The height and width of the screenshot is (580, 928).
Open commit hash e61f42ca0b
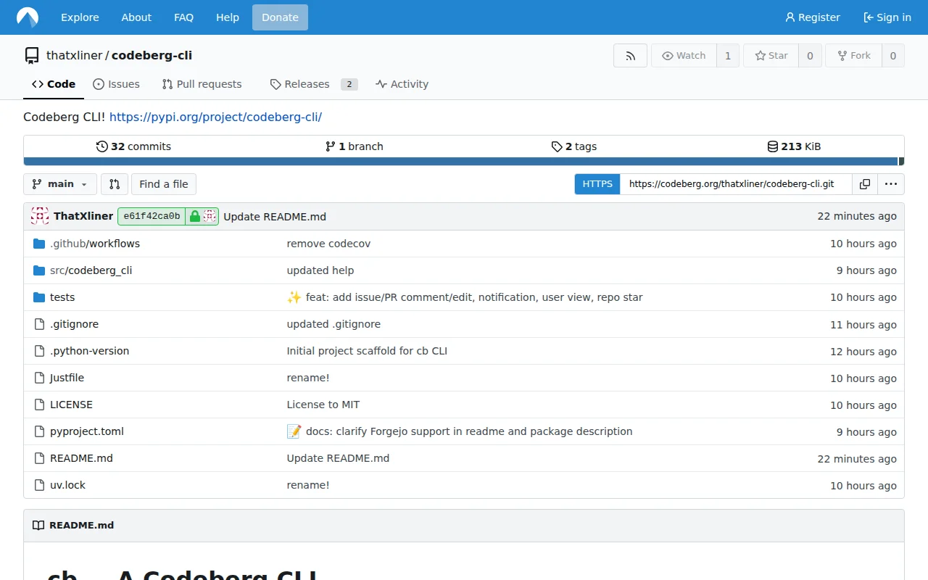pyautogui.click(x=152, y=216)
